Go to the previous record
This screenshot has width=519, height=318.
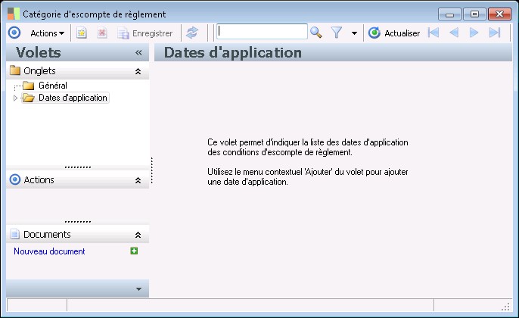coord(454,33)
